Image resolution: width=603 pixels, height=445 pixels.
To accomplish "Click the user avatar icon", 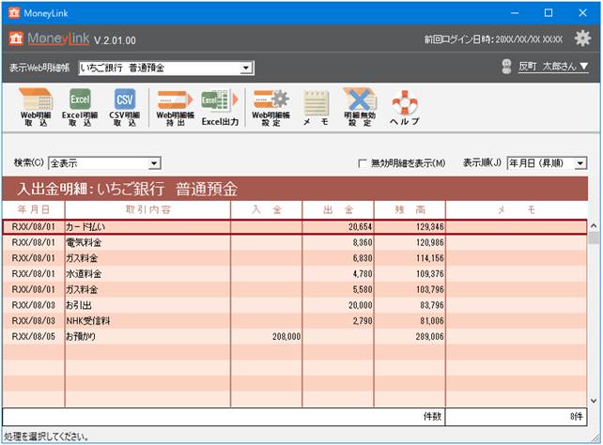I will [507, 67].
